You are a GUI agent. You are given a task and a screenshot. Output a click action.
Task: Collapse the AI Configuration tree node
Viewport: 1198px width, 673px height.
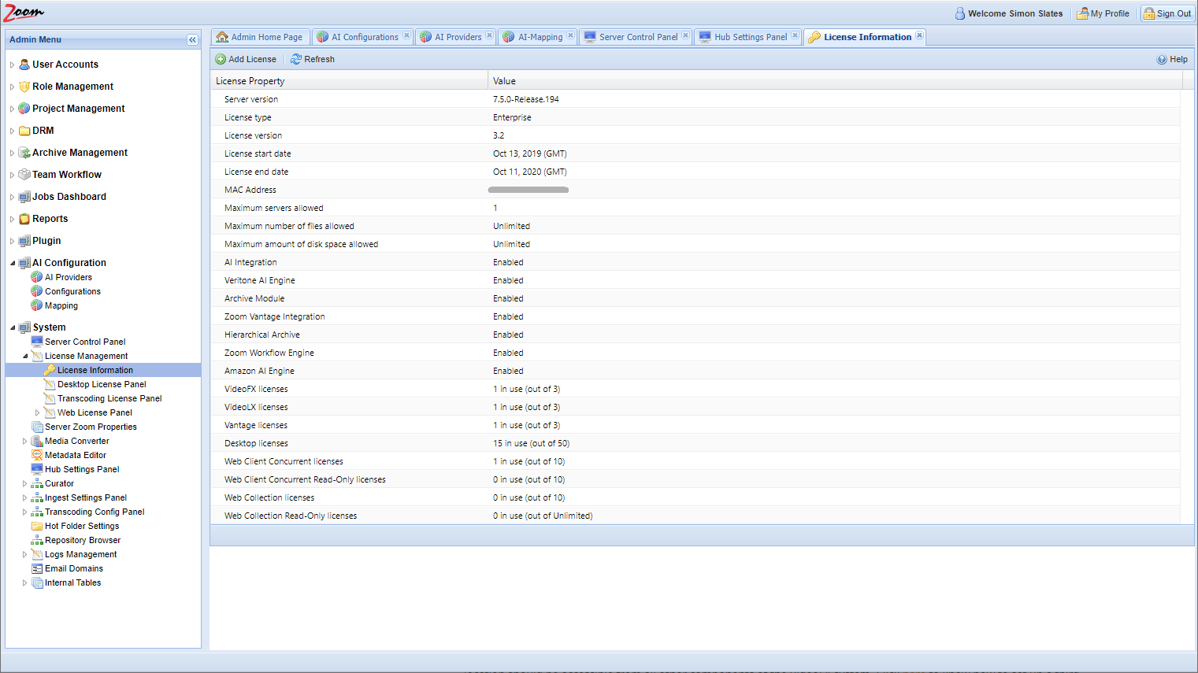[12, 263]
